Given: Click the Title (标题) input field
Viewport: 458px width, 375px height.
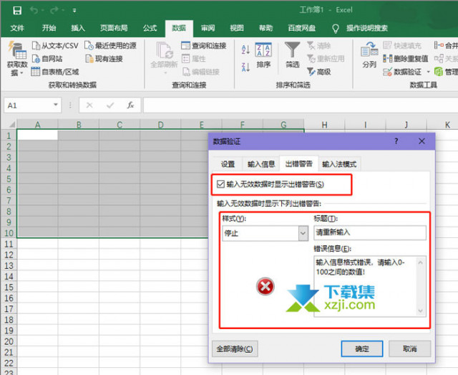Looking at the screenshot, I should (x=369, y=233).
